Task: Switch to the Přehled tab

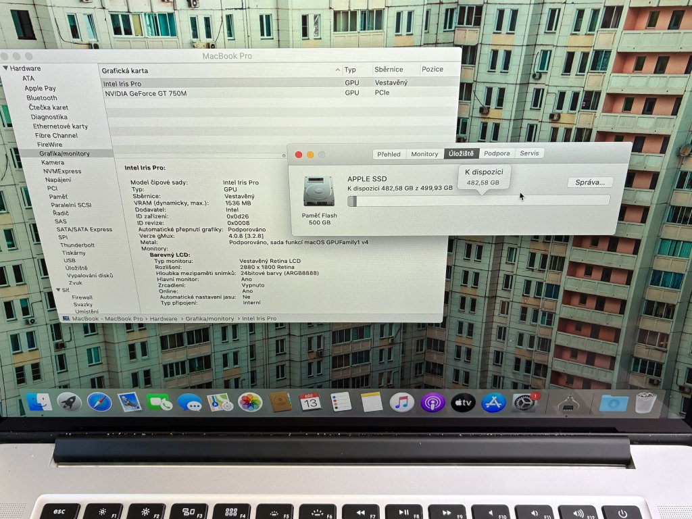Action: click(389, 153)
